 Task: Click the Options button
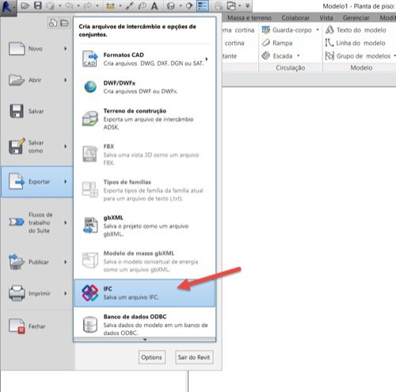click(x=152, y=357)
